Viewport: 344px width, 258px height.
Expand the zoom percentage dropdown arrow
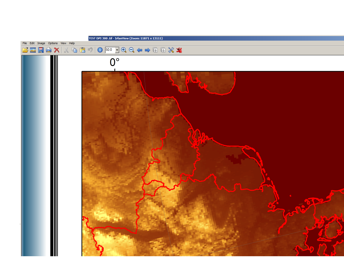tap(117, 50)
